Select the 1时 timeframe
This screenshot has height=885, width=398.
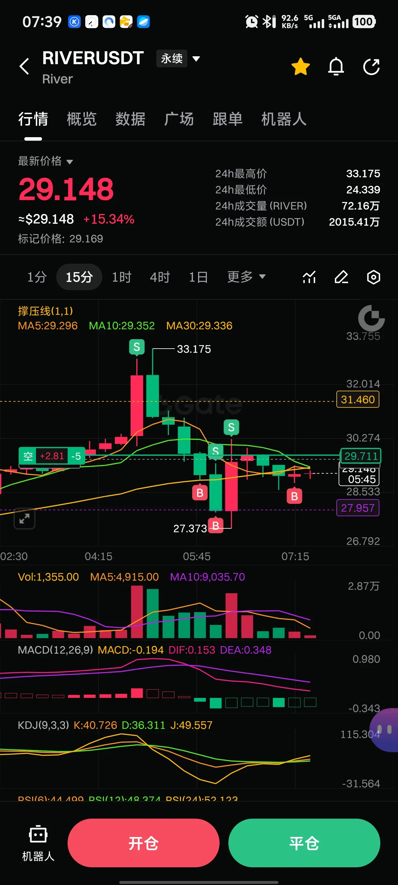[x=122, y=277]
